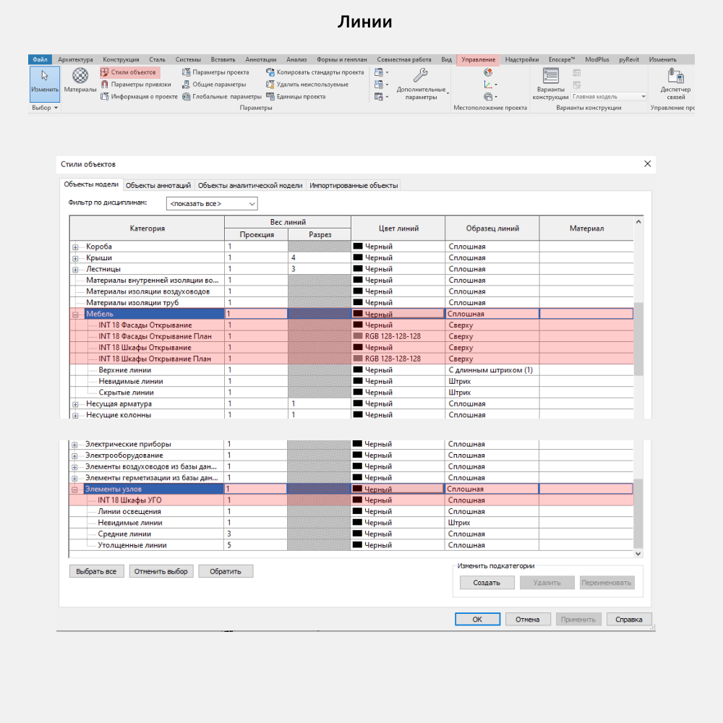
Task: Open Справка help button
Action: click(x=629, y=620)
